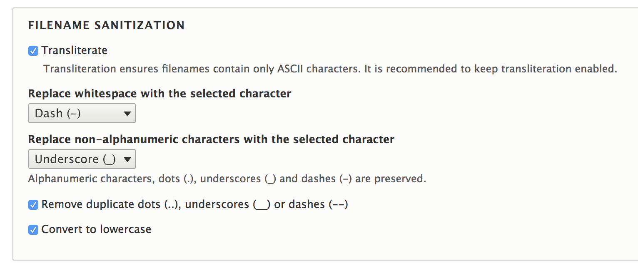The image size is (638, 268).
Task: Open the whitespace replacement dropdown arrow
Action: [x=128, y=113]
